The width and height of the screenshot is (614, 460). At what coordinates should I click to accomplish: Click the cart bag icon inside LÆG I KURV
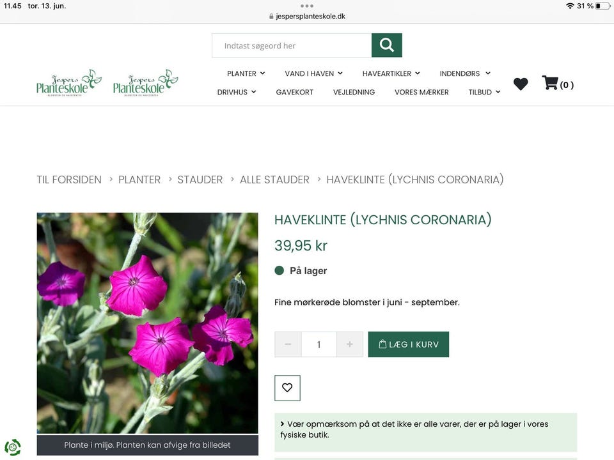tap(382, 344)
